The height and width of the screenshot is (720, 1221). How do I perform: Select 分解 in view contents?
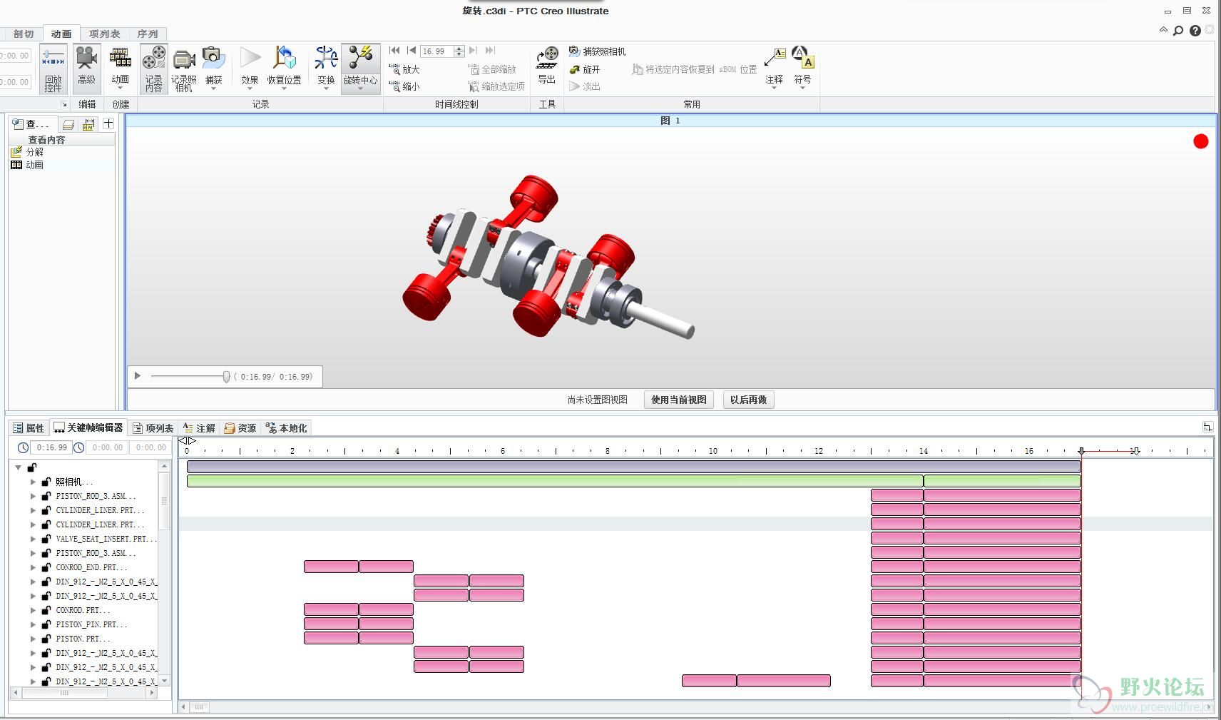(x=27, y=152)
